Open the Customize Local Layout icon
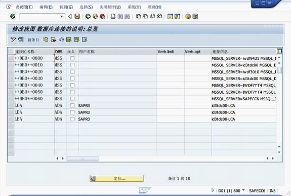This screenshot has height=196, width=291. tap(195, 16)
